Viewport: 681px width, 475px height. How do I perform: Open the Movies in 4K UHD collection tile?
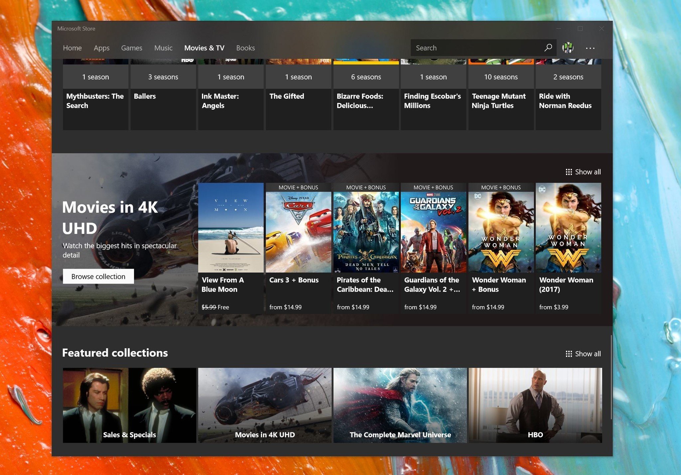[x=265, y=405]
